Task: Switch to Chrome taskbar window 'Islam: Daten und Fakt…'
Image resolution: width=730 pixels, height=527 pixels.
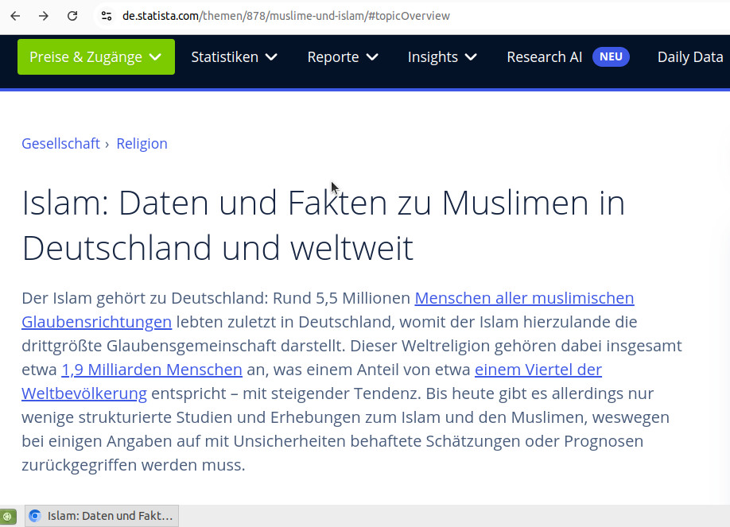Action: tap(102, 516)
